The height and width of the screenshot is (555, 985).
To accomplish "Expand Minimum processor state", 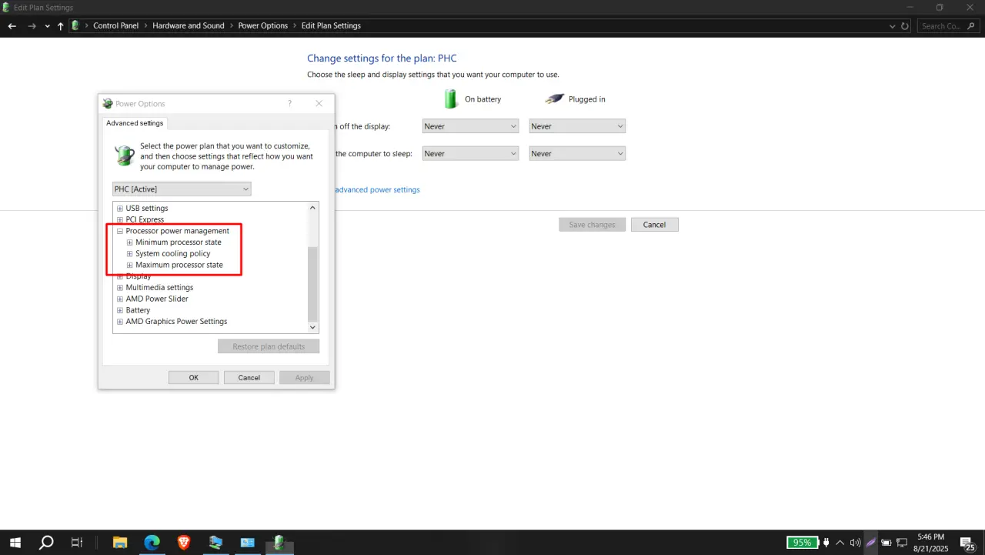I will (129, 242).
